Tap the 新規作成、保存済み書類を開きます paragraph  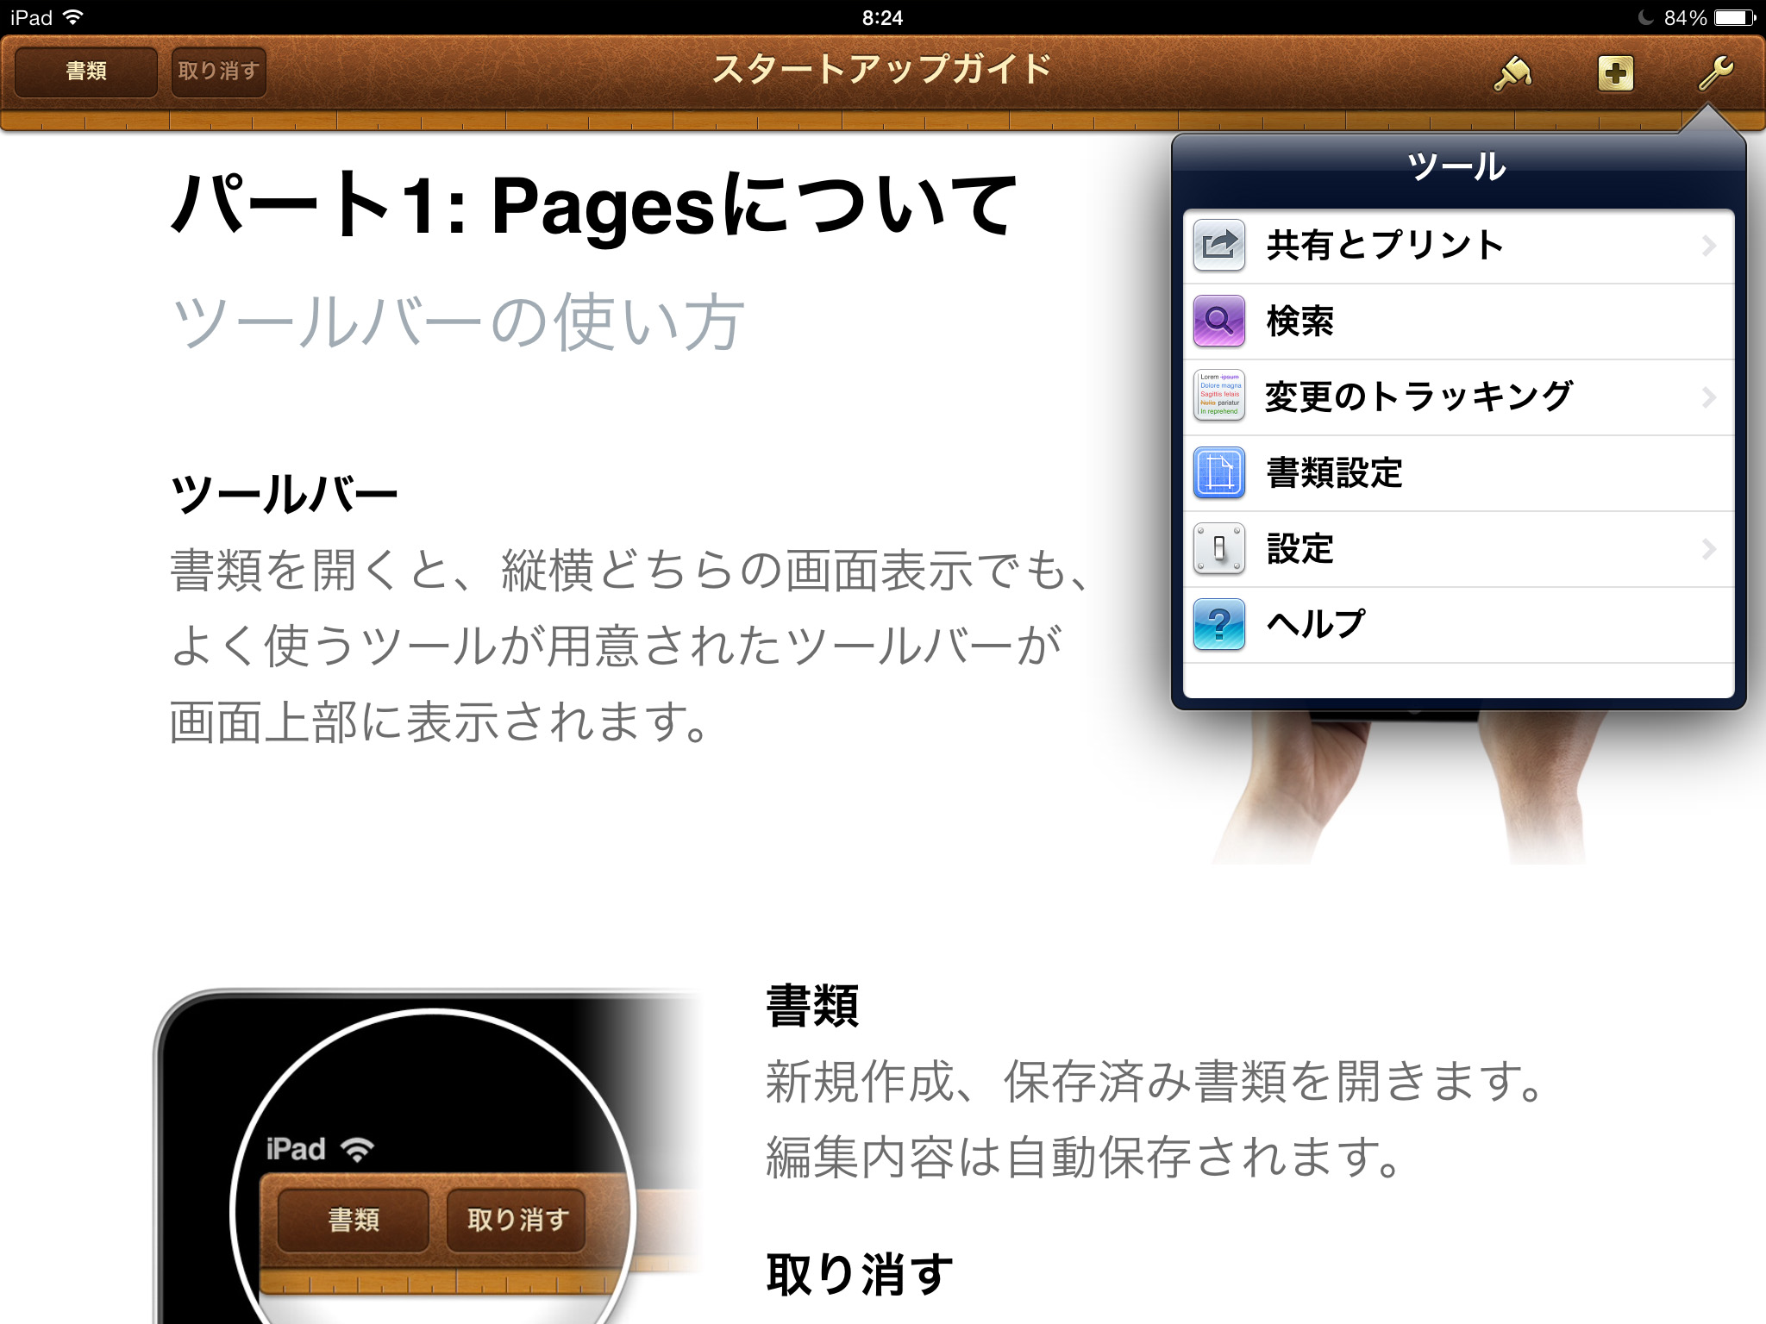tap(1155, 1082)
